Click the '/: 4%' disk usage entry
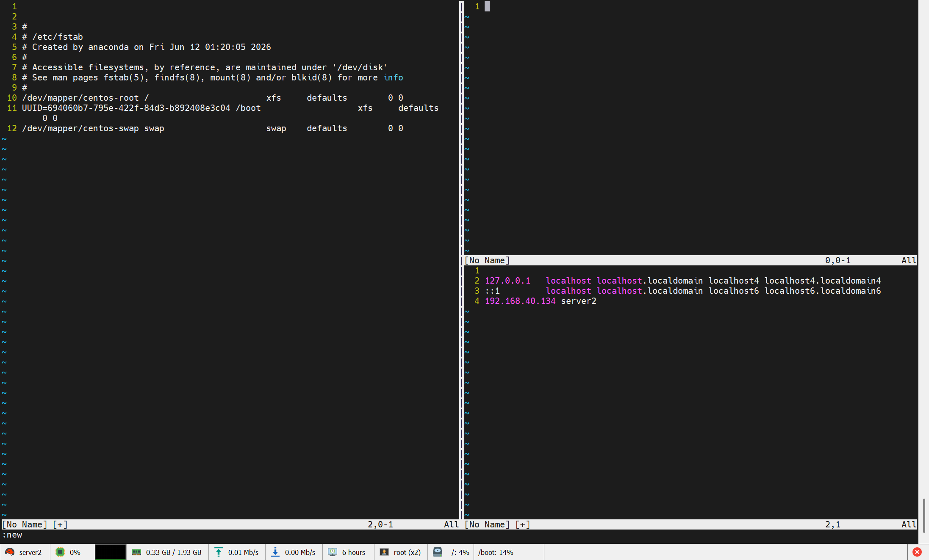This screenshot has width=929, height=560. point(460,552)
